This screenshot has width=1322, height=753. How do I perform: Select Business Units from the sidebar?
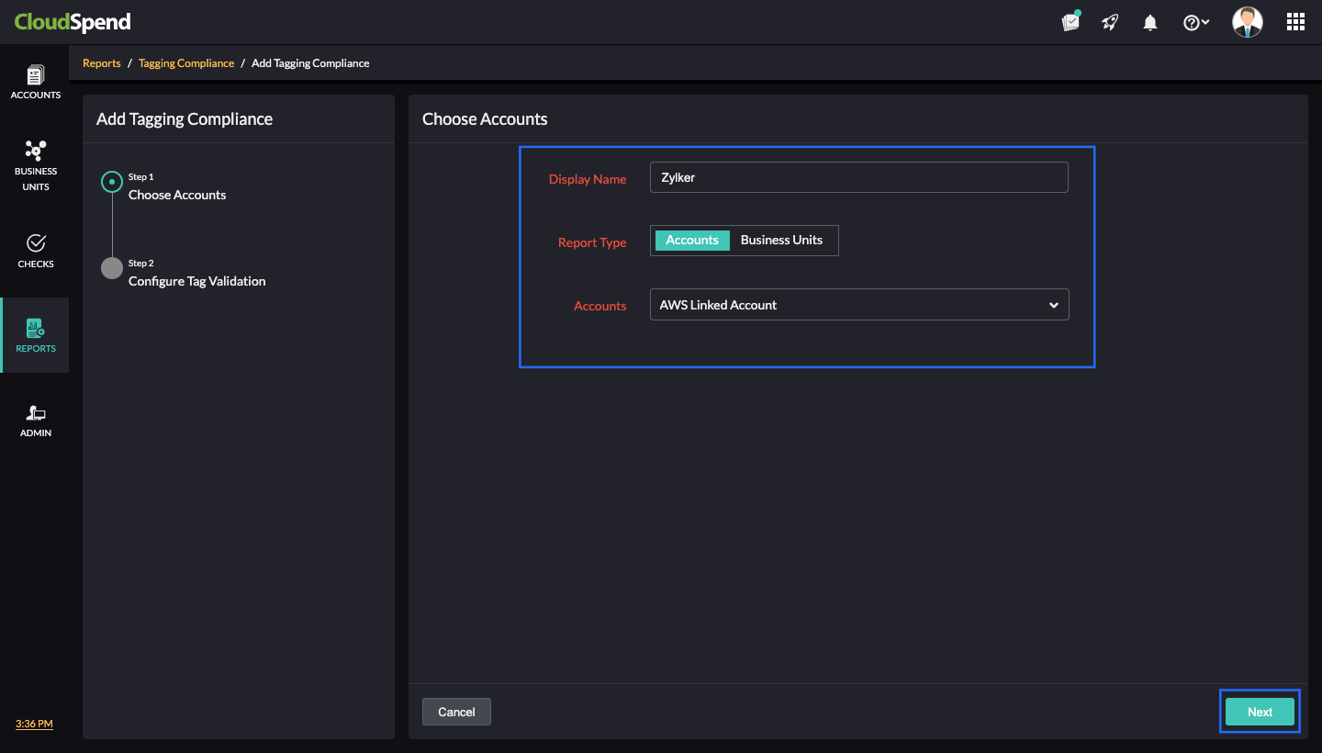pos(35,165)
